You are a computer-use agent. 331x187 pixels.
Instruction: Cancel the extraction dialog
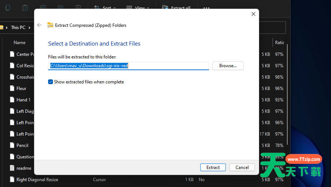242,168
